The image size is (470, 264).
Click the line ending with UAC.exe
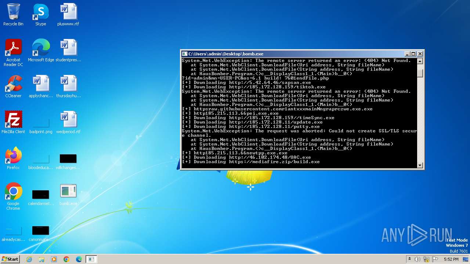pyautogui.click(x=246, y=157)
